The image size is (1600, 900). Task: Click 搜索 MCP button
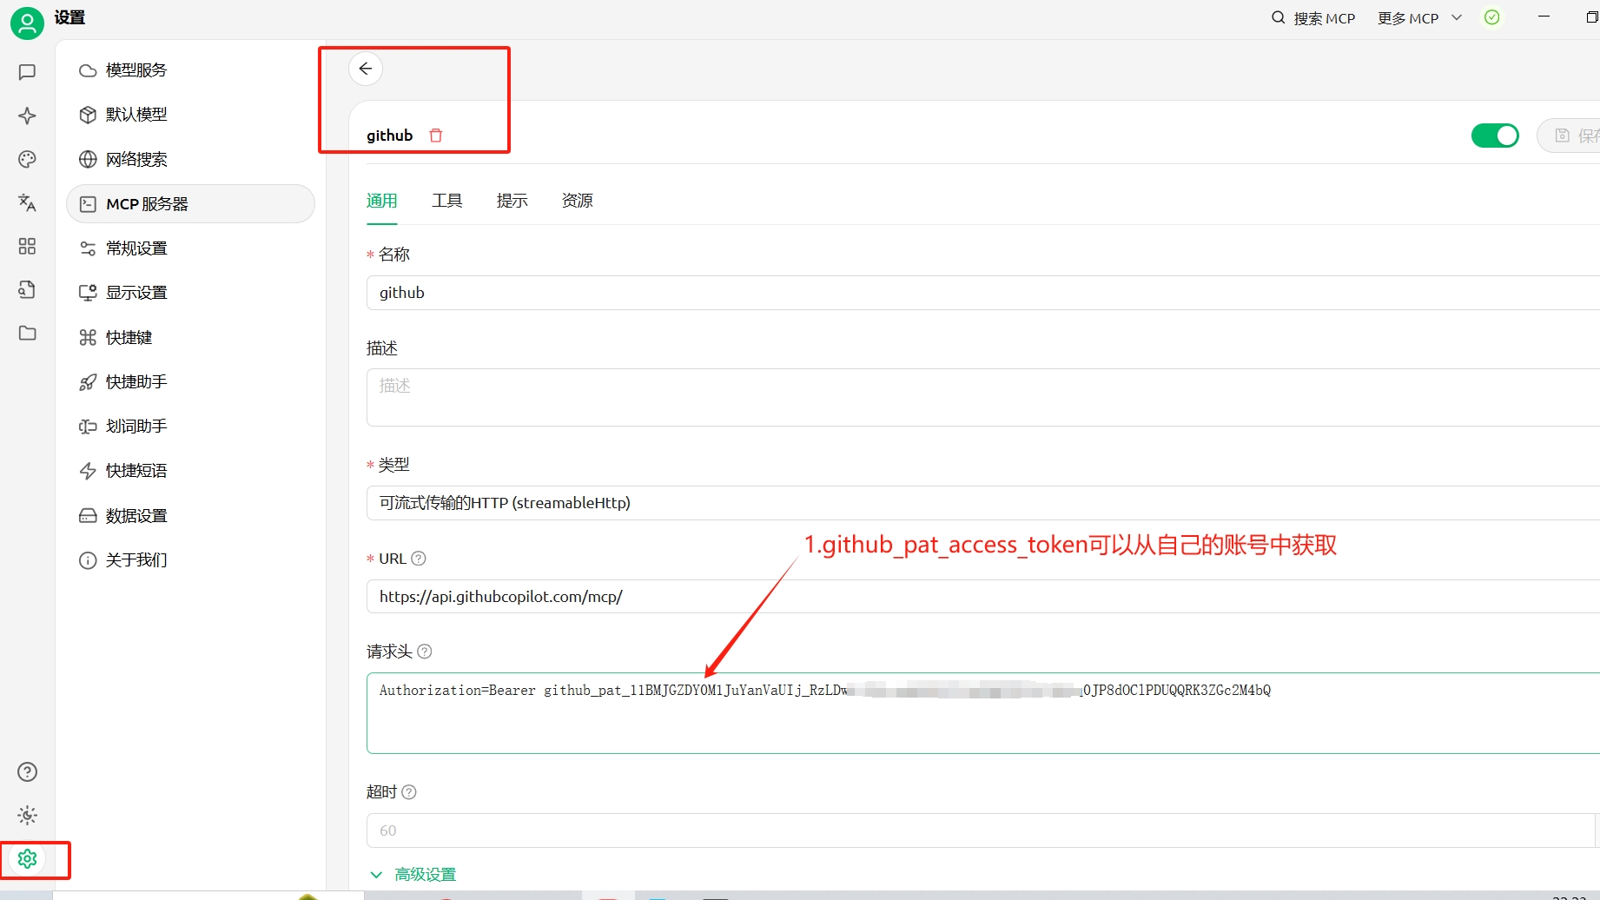[x=1312, y=18]
